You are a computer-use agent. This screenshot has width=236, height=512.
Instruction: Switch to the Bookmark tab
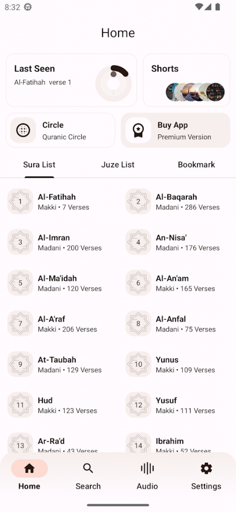point(196,164)
